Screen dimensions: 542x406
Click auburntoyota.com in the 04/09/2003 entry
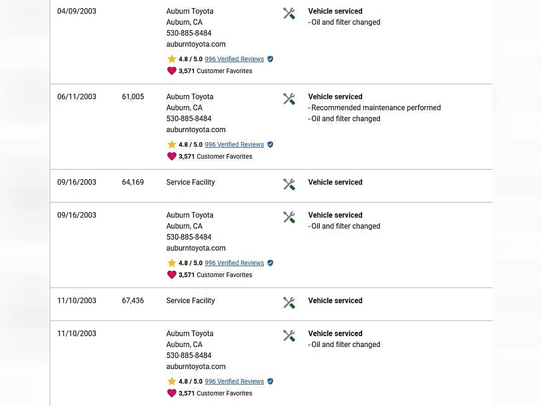click(196, 44)
